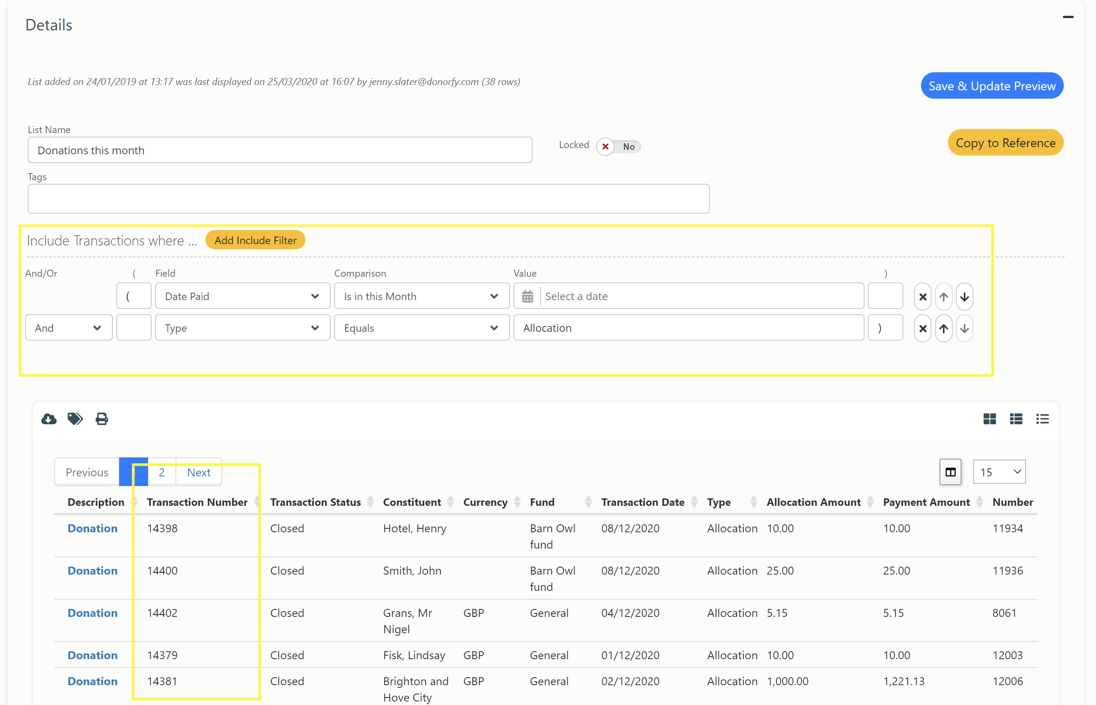The width and height of the screenshot is (1096, 705).
Task: Move the Type filter down
Action: click(x=965, y=328)
